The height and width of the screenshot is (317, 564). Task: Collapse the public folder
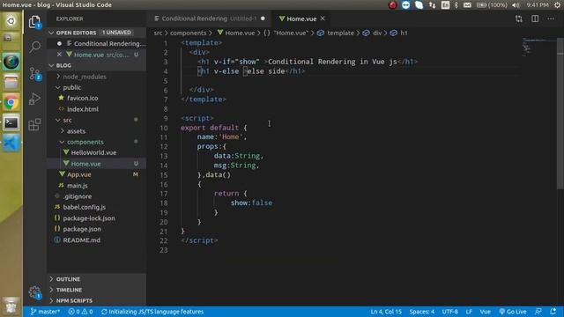[96, 87]
